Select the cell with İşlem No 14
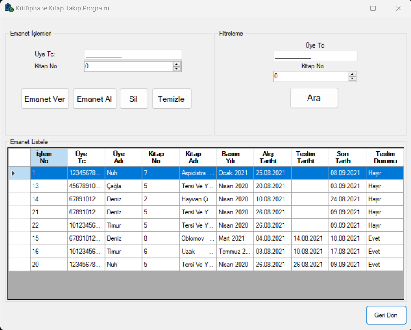The width and height of the screenshot is (411, 330). click(49, 199)
